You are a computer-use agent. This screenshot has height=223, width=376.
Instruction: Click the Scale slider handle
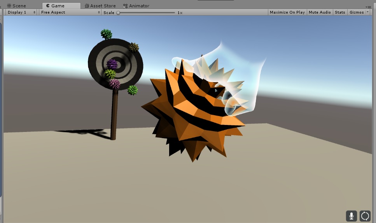118,13
